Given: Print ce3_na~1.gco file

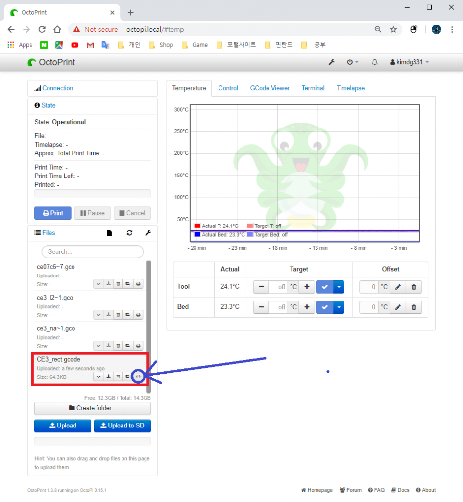Looking at the screenshot, I should click(138, 346).
